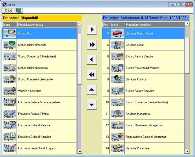The height and width of the screenshot is (157, 195).
Task: Select the Magazzino icon
Action: click(117, 114)
